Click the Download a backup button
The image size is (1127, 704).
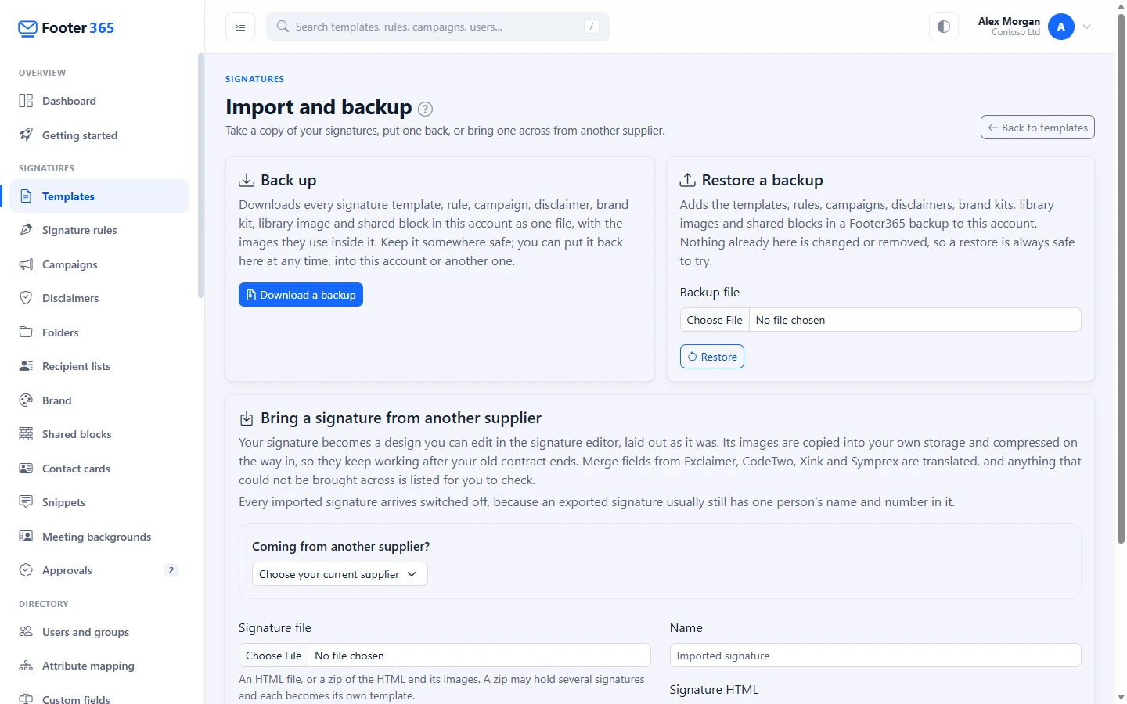coord(301,295)
